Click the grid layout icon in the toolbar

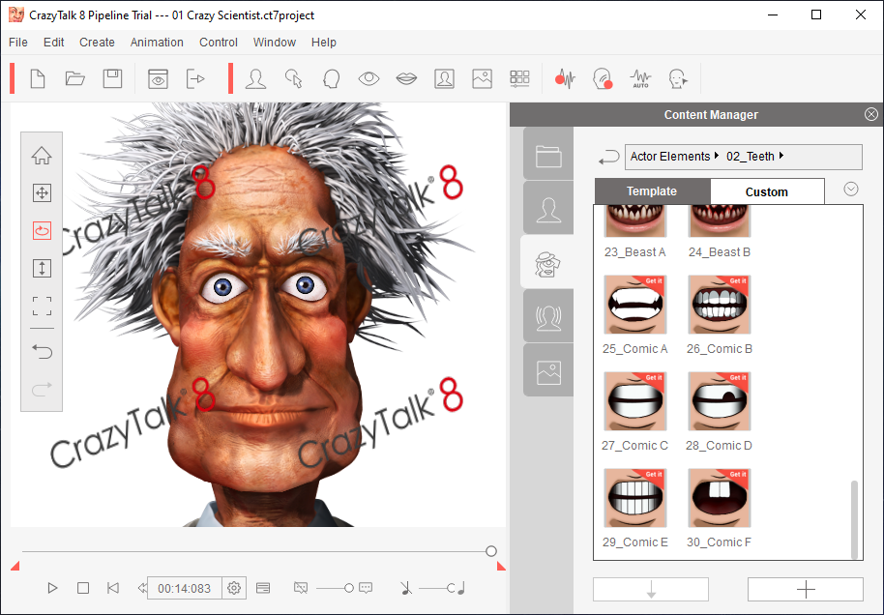[x=519, y=78]
